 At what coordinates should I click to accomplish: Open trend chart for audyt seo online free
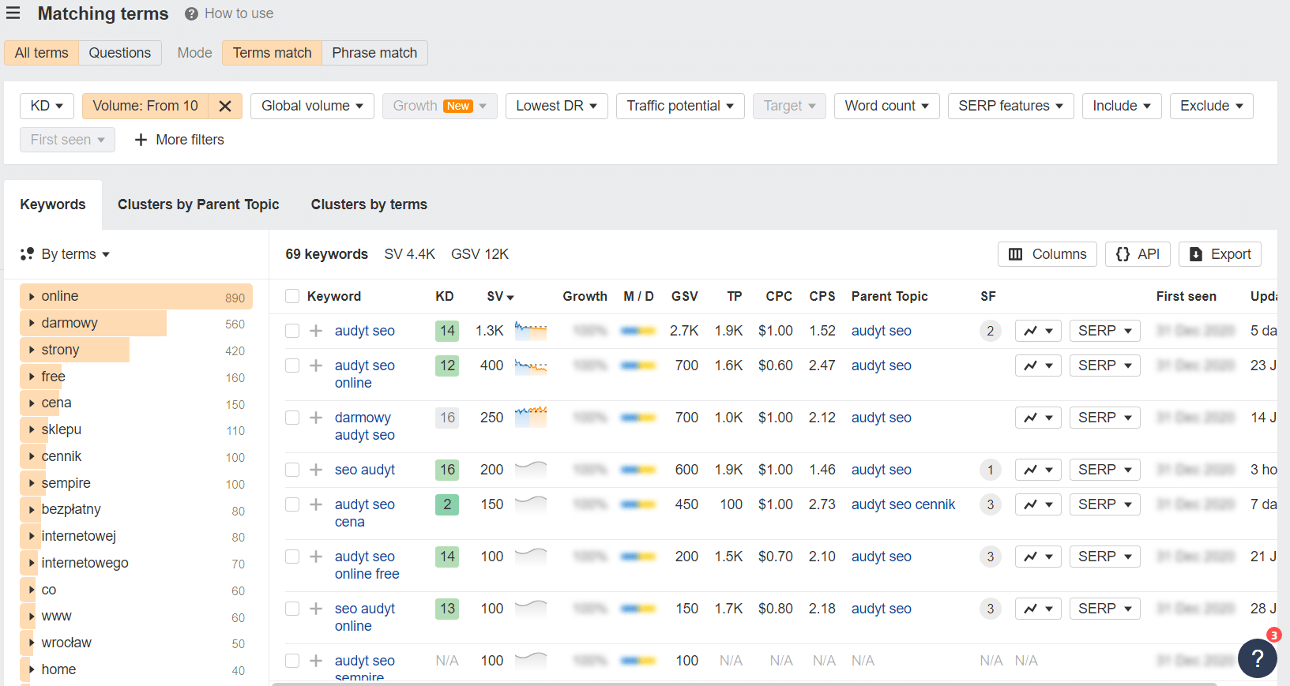coord(1038,557)
